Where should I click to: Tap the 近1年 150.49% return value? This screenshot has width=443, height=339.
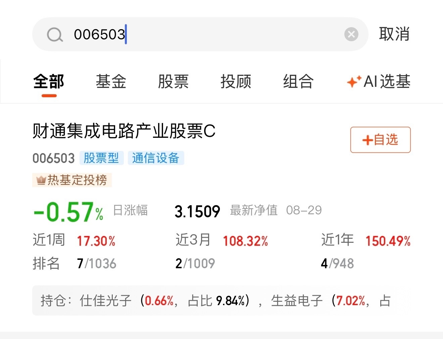[x=388, y=241]
